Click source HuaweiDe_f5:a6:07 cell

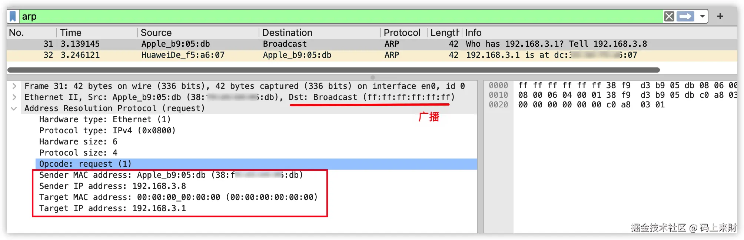[183, 55]
